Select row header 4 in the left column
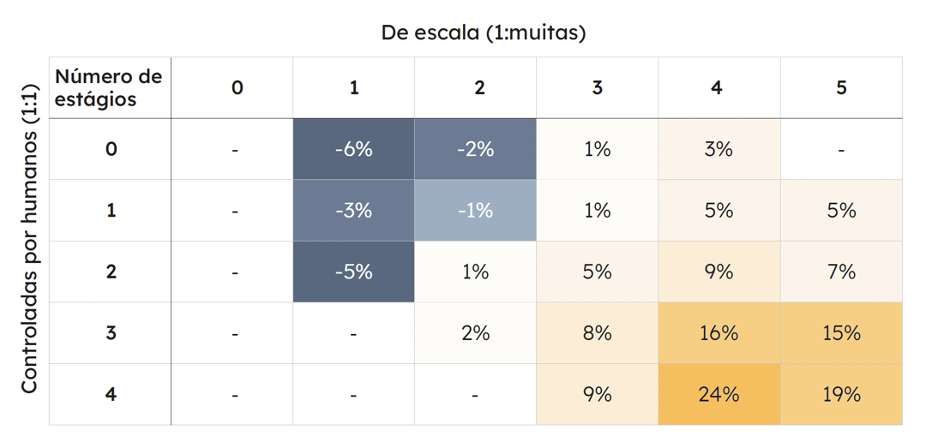926x448 pixels. point(111,394)
